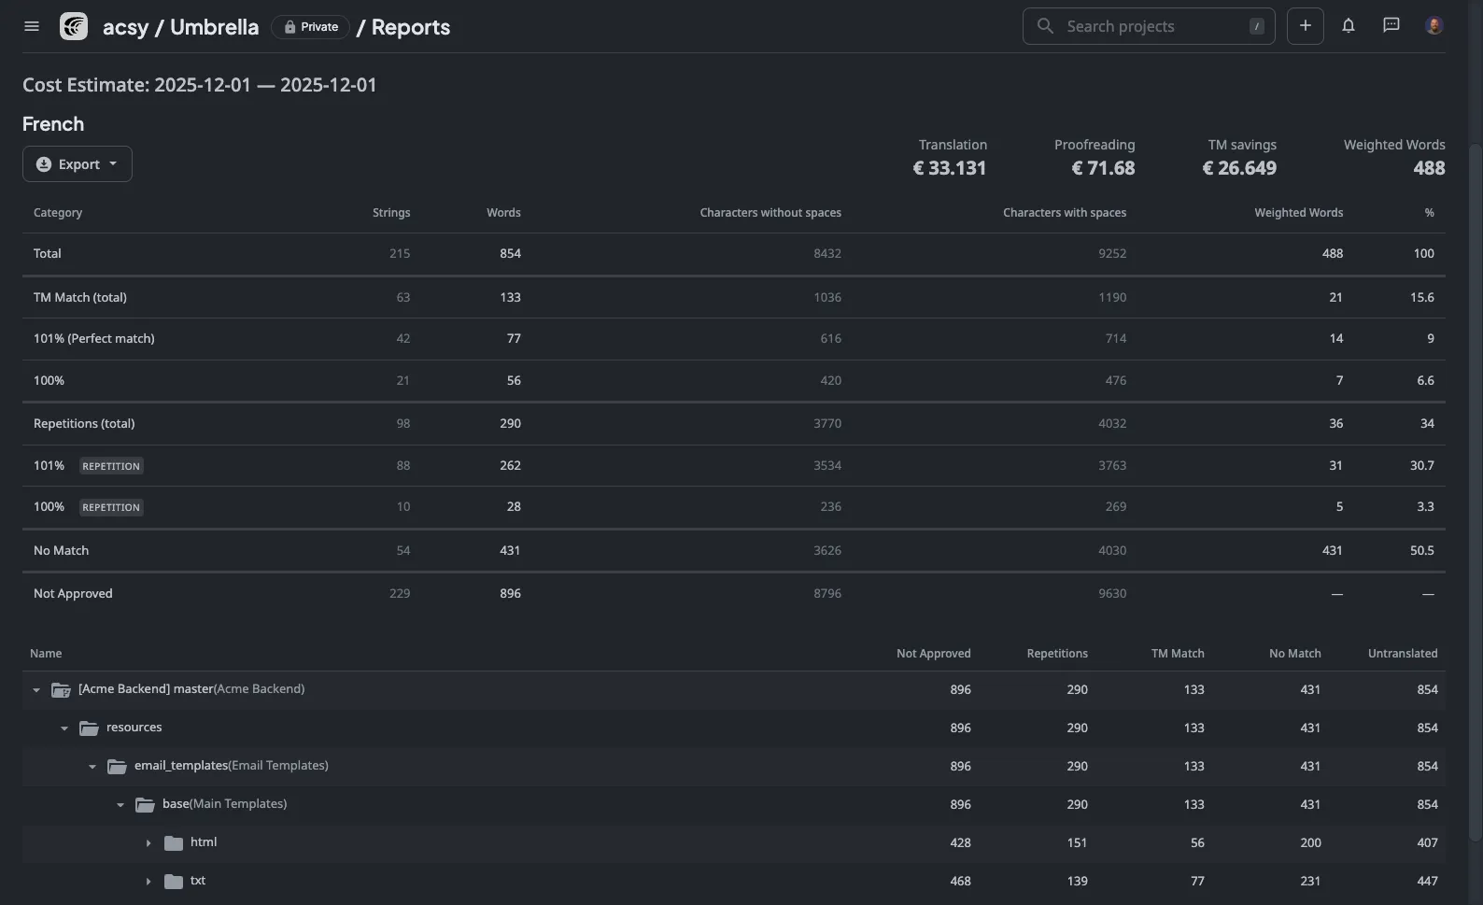Go to the acsy breadcrumb link
This screenshot has height=905, width=1483.
(125, 27)
